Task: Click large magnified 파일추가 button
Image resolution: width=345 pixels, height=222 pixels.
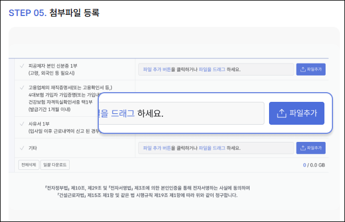Action: 296,113
